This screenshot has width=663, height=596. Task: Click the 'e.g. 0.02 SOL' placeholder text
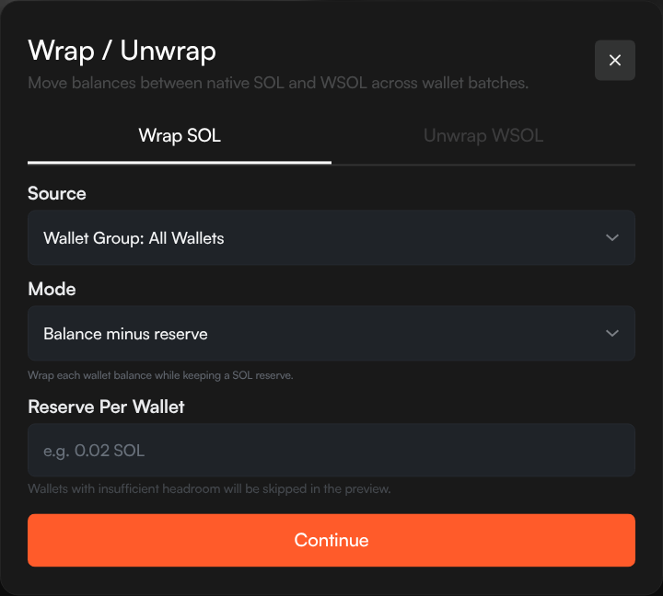point(94,451)
